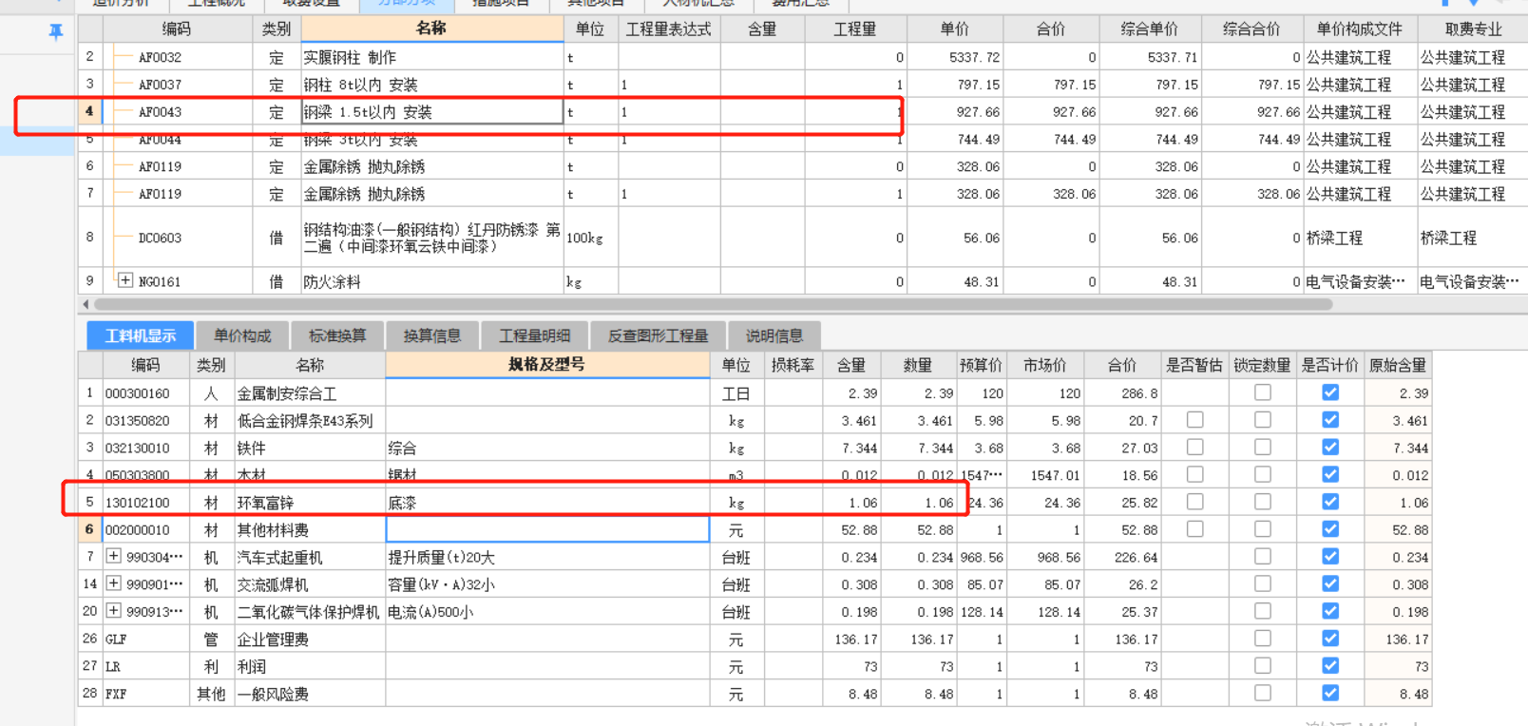Select the AF0032 实腹钢柱 制作 row

tap(803, 57)
